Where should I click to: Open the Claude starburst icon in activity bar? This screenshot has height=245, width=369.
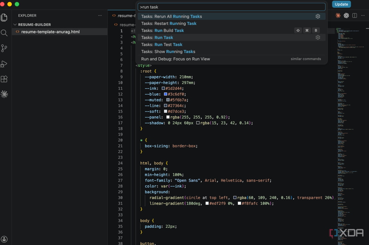point(4,95)
